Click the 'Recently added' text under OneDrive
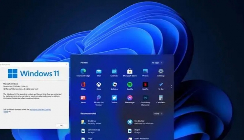This screenshot has height=140, width=244. (94, 124)
